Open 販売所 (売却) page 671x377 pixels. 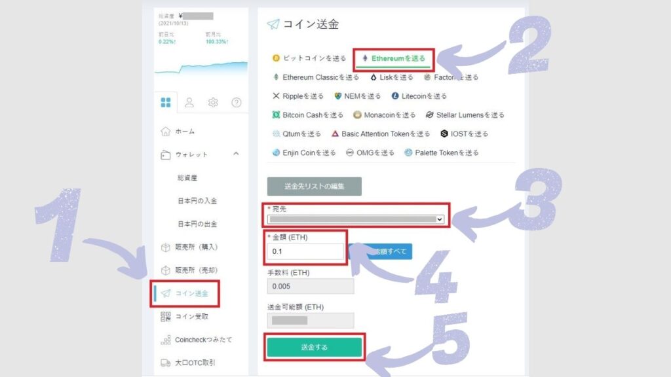point(197,270)
